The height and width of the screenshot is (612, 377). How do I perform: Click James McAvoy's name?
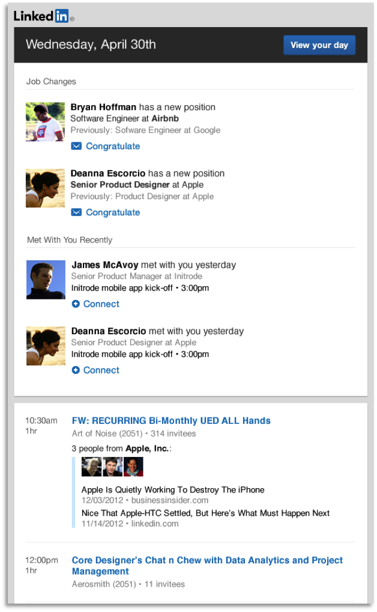[105, 265]
